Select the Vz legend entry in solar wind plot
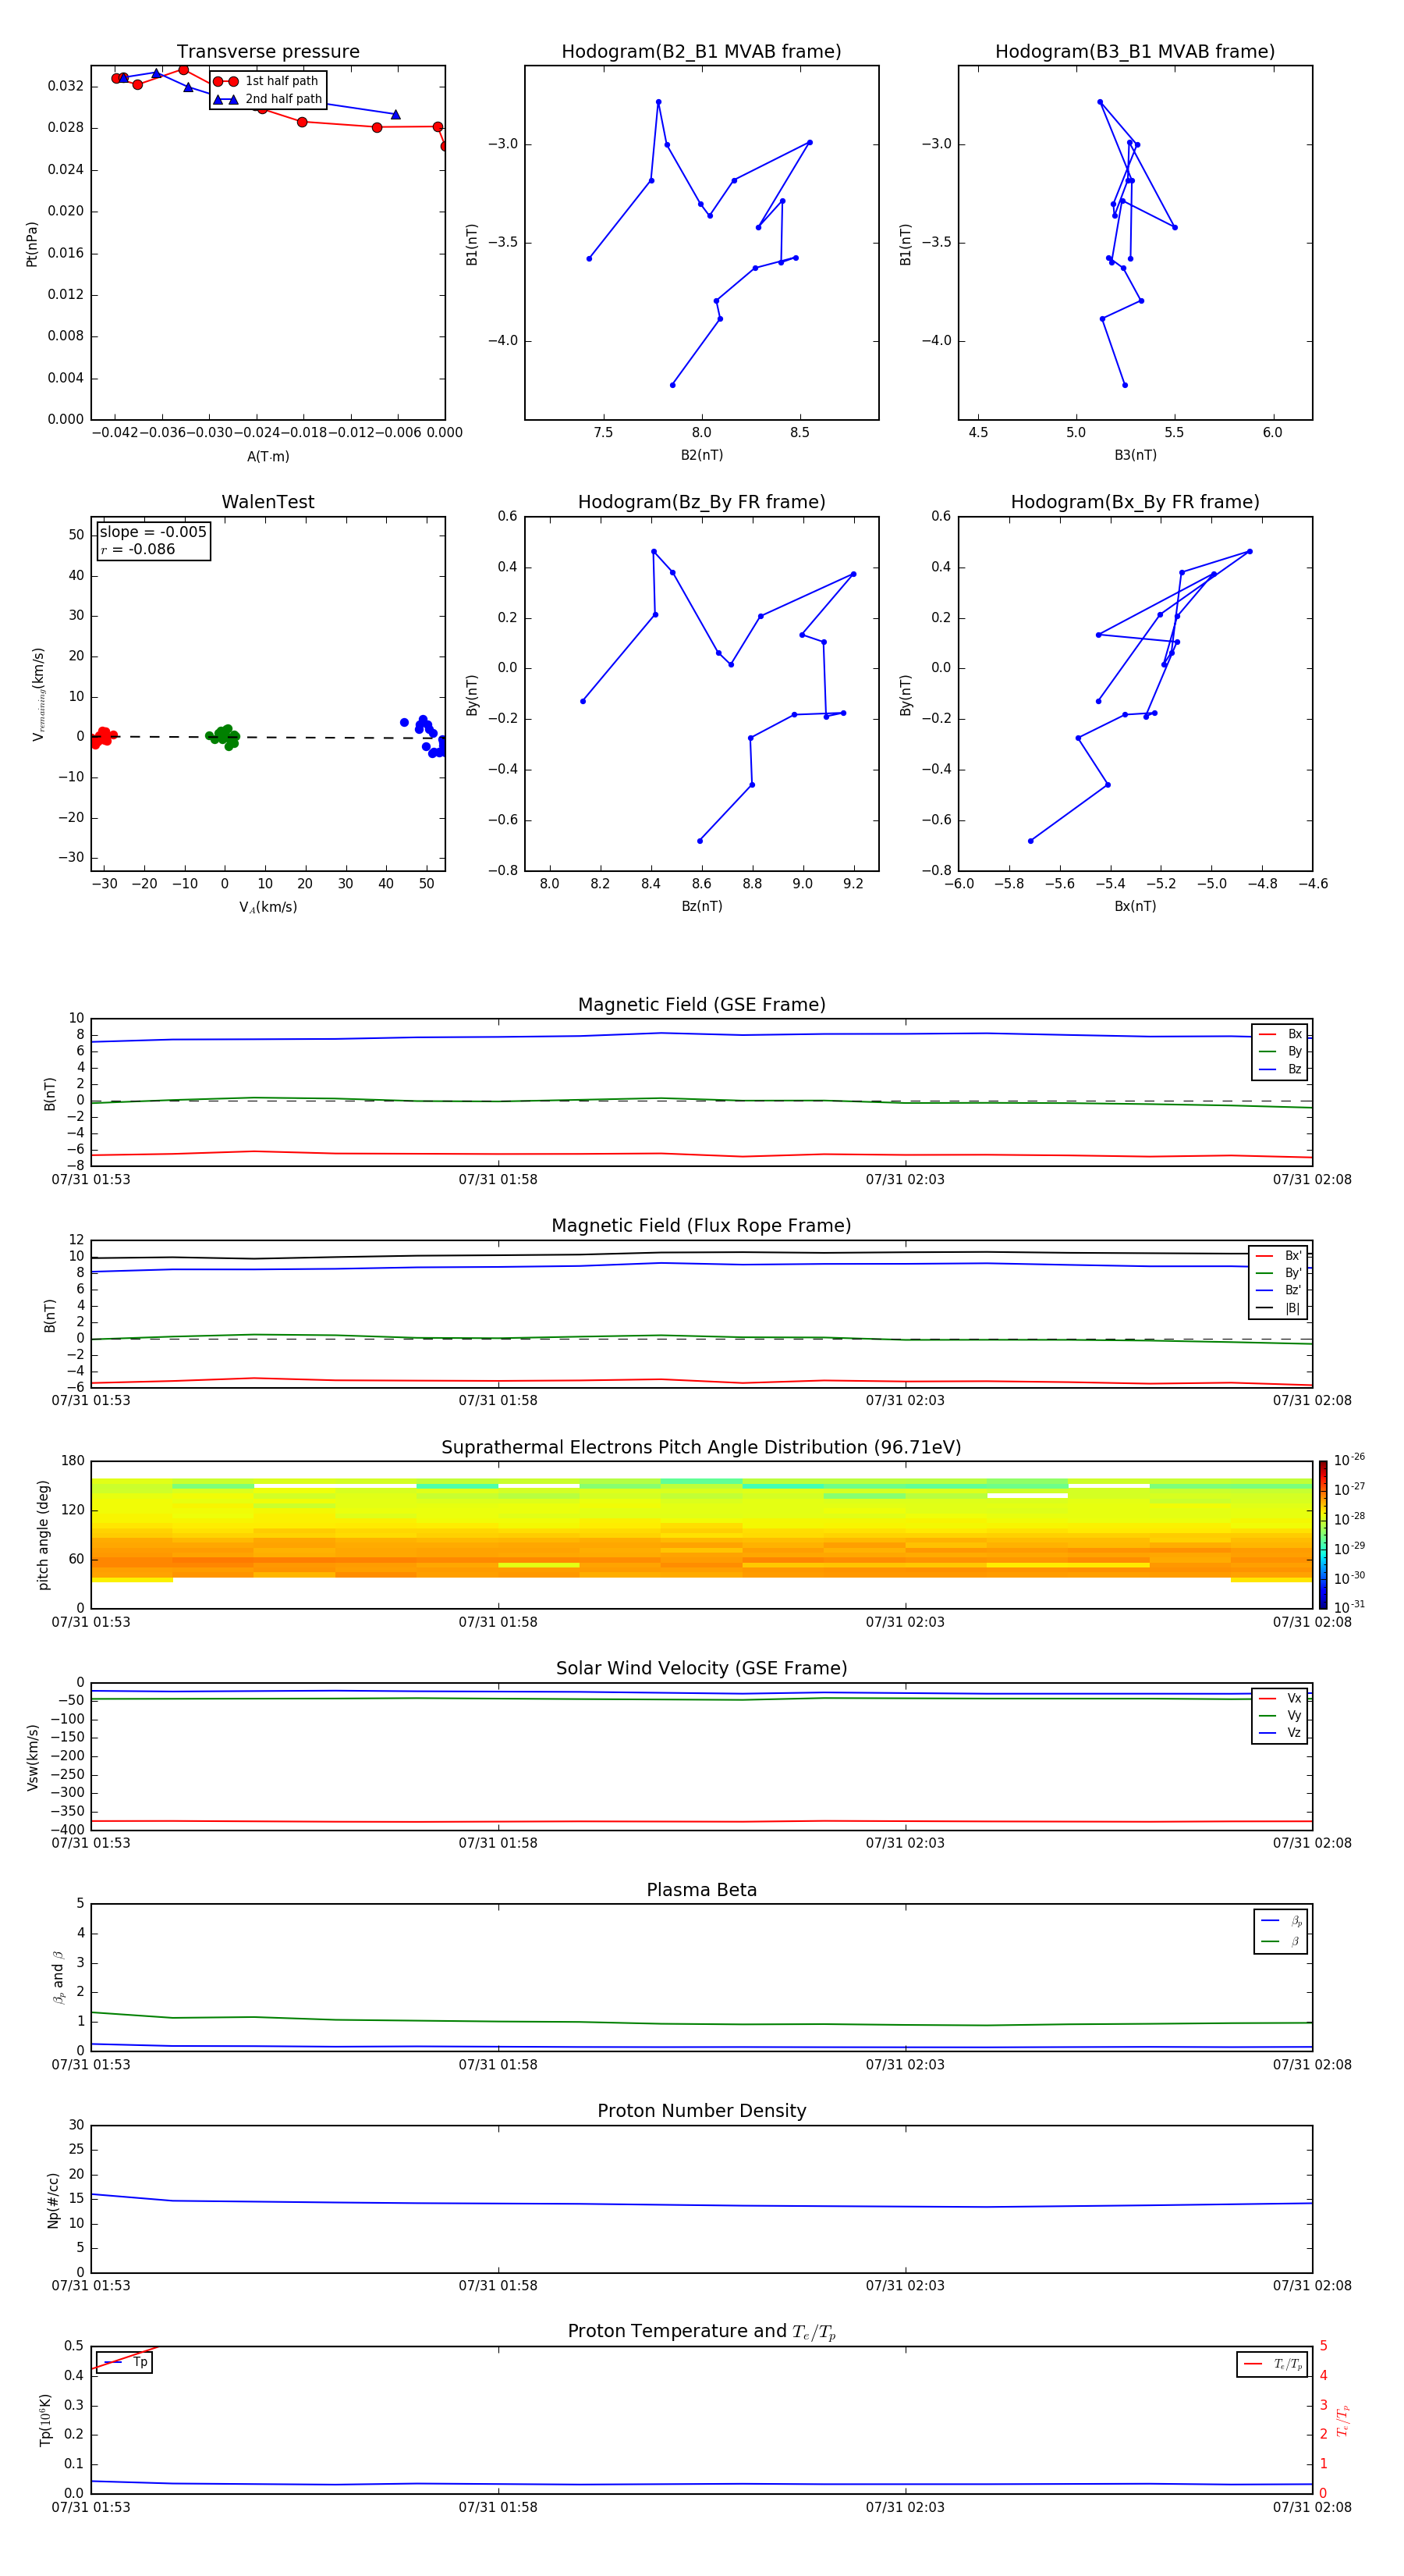1404x2576 pixels. click(x=1280, y=1733)
